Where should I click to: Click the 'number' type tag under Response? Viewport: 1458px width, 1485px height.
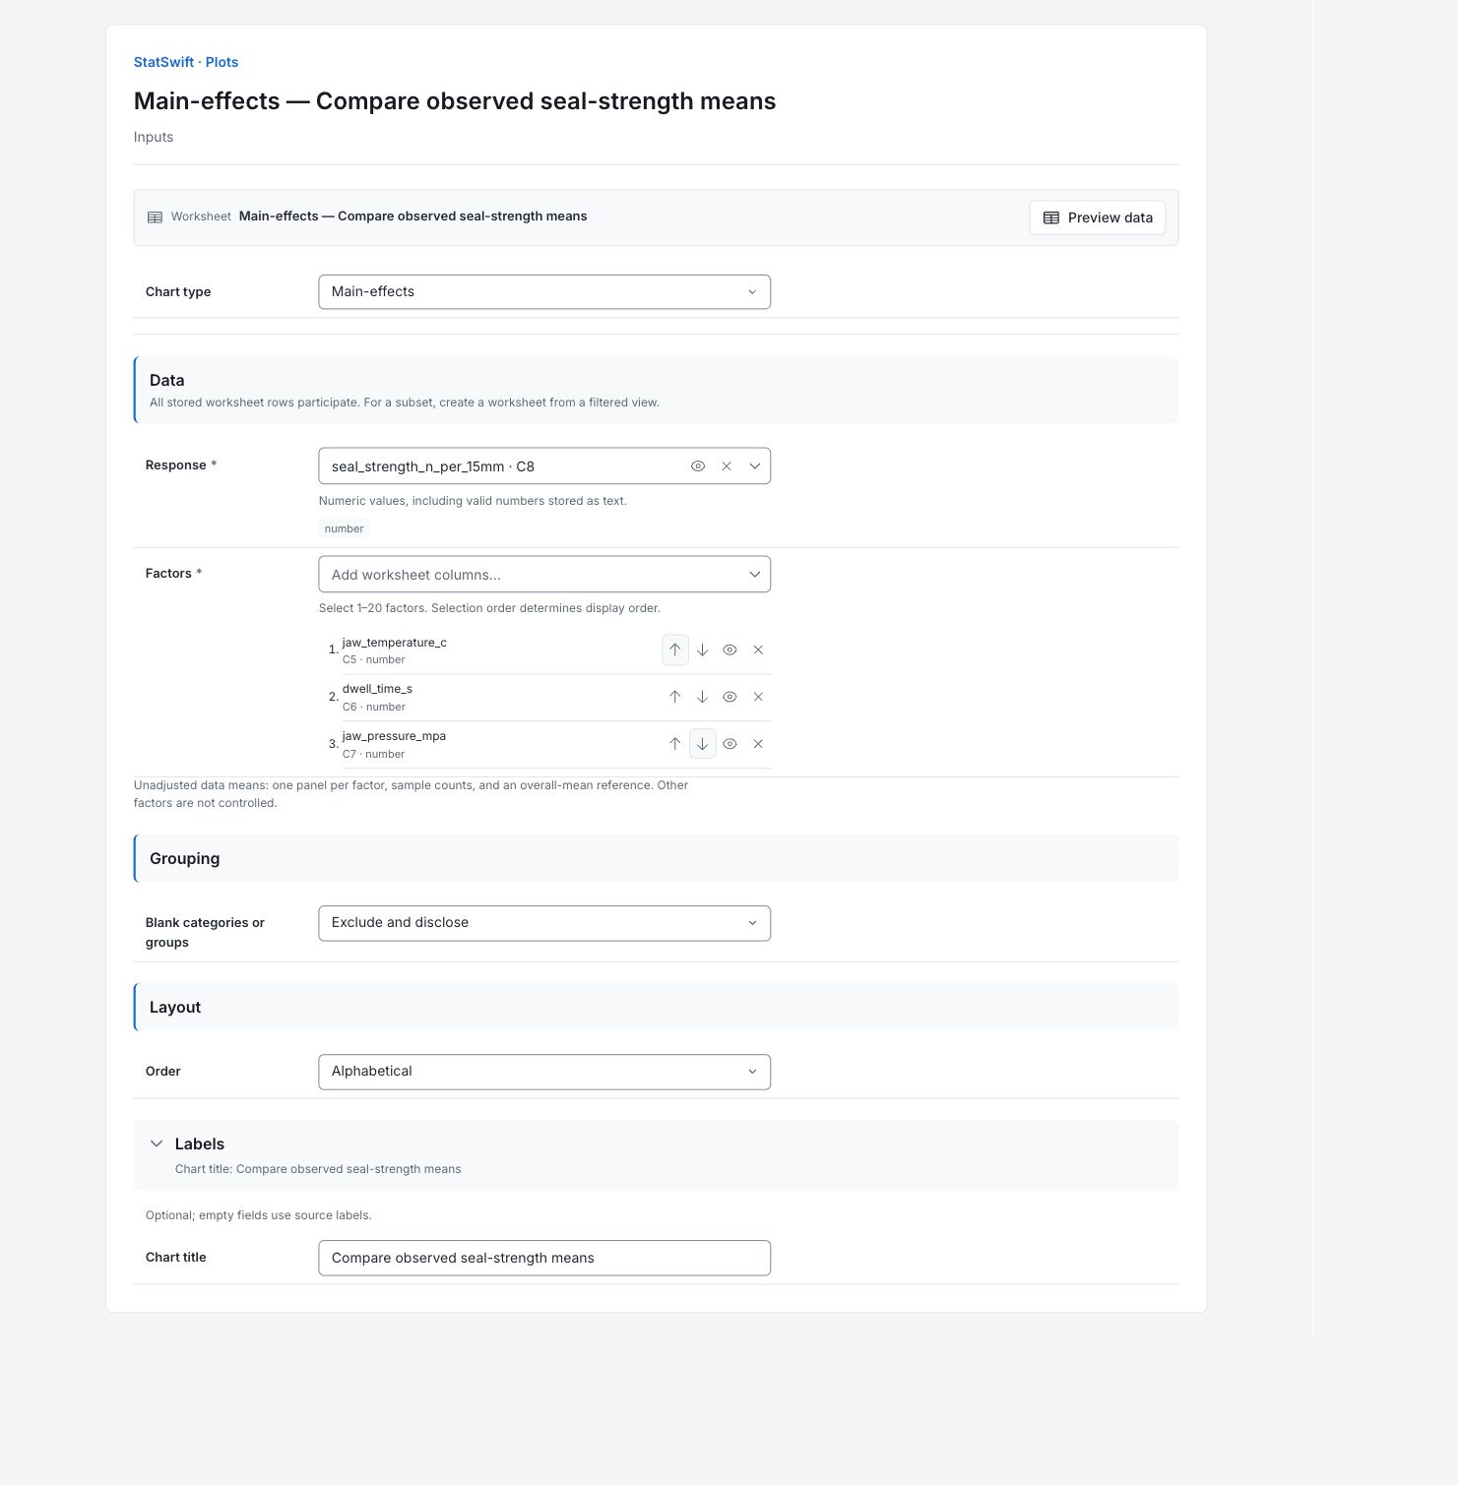[344, 528]
